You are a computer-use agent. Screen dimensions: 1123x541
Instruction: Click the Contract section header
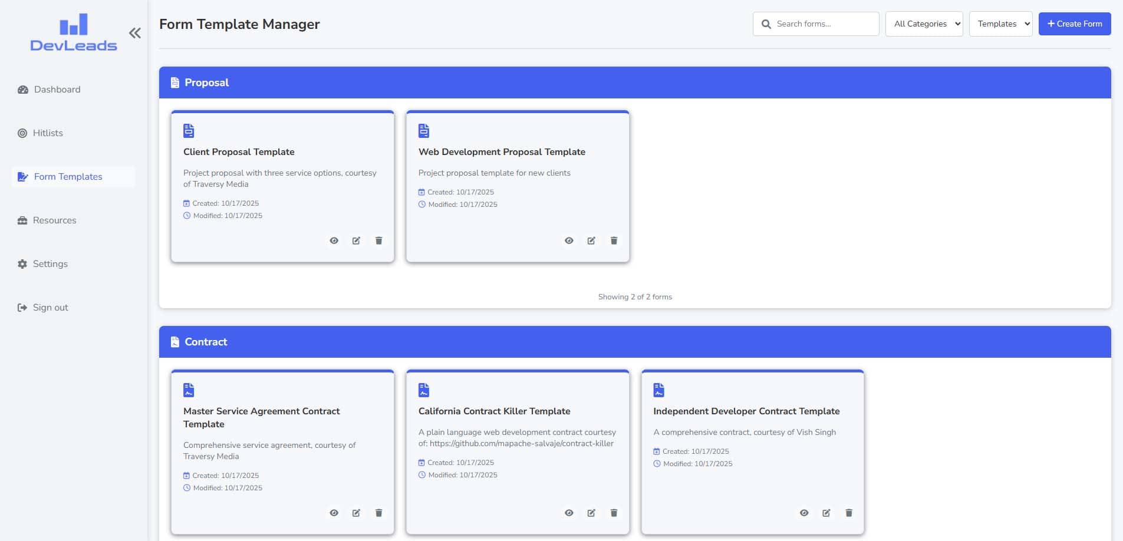click(x=635, y=342)
